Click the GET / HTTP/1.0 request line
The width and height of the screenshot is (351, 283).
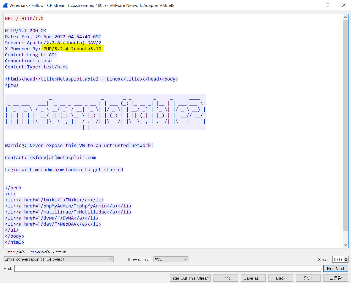24,18
